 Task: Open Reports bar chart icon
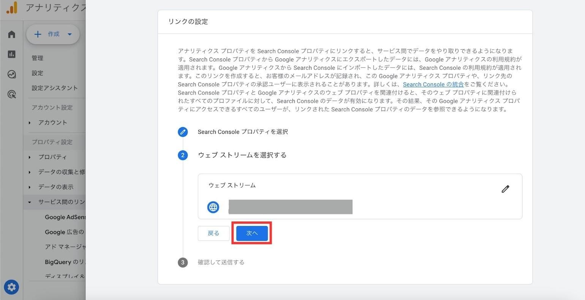11,54
